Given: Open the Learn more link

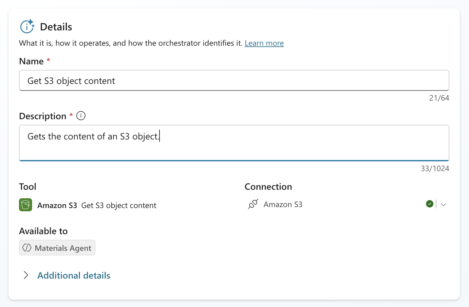Looking at the screenshot, I should (264, 43).
